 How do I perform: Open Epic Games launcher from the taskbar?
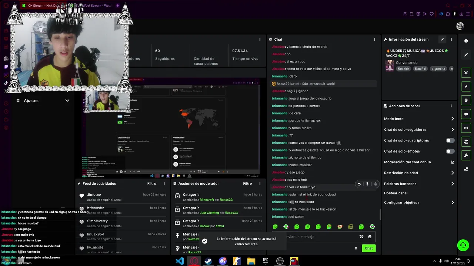[266, 261]
